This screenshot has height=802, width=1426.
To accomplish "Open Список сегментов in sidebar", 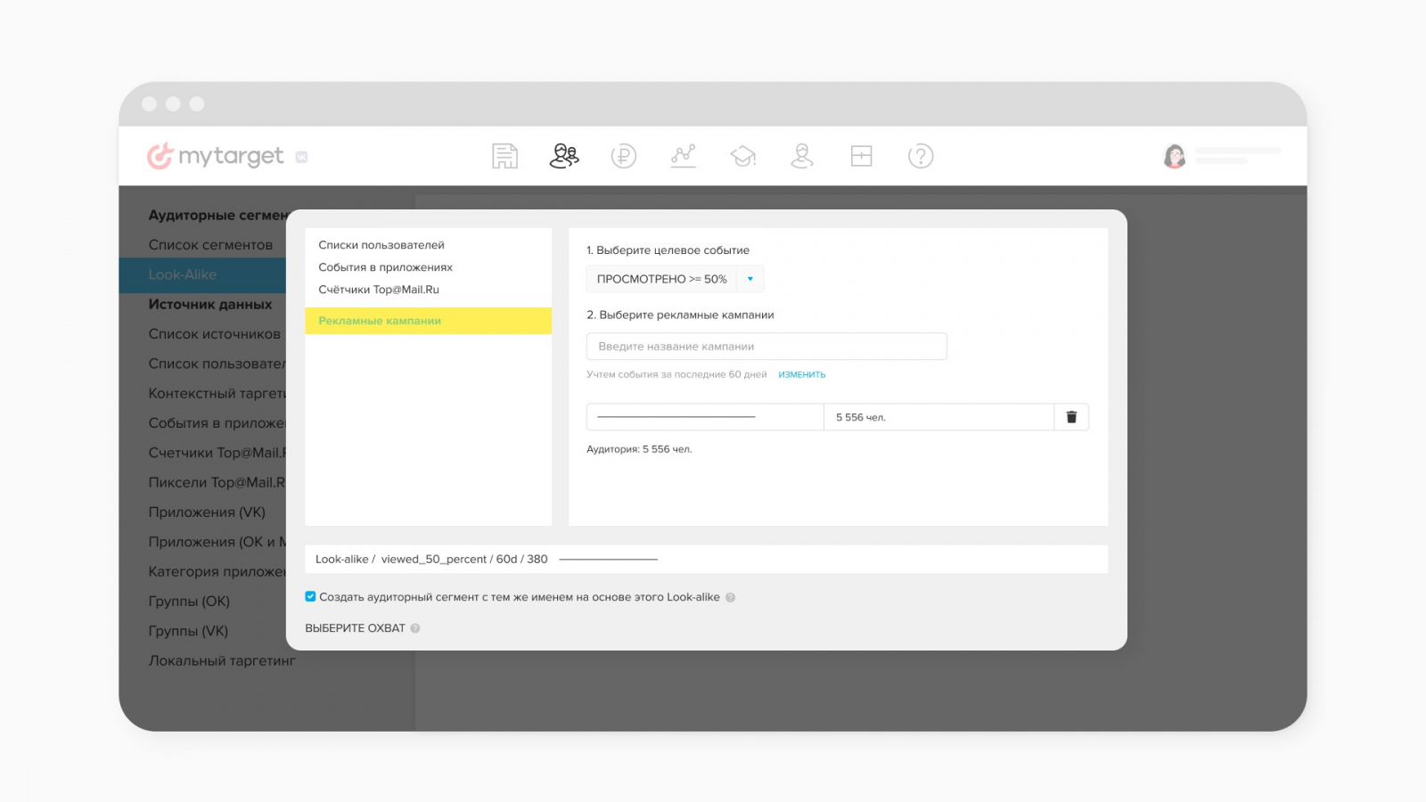I will pyautogui.click(x=210, y=245).
